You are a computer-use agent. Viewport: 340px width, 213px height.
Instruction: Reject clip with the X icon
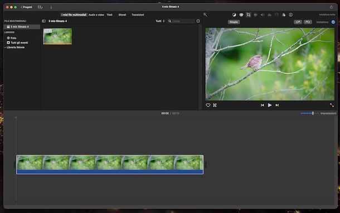215,105
